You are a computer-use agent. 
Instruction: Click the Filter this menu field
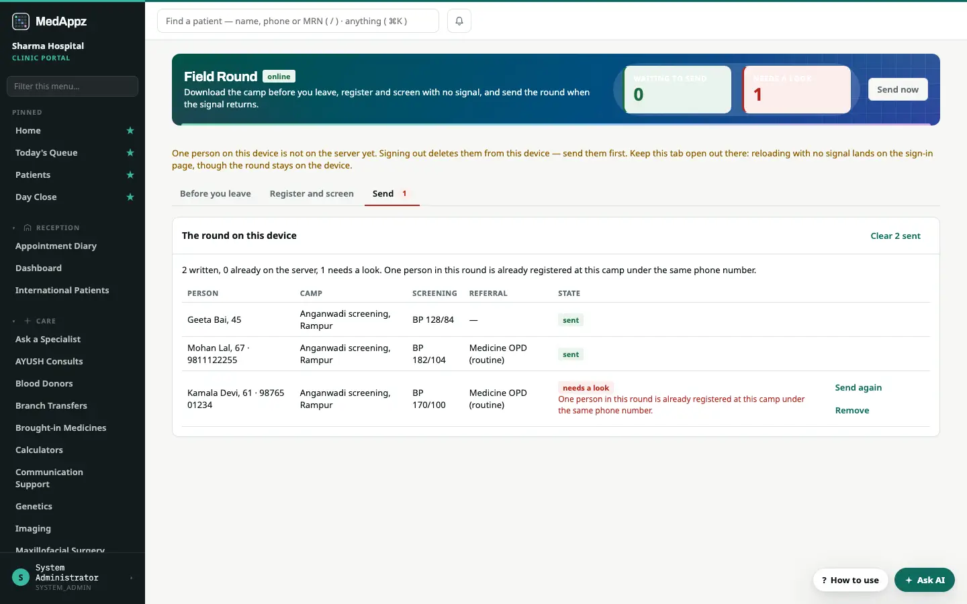coord(73,87)
